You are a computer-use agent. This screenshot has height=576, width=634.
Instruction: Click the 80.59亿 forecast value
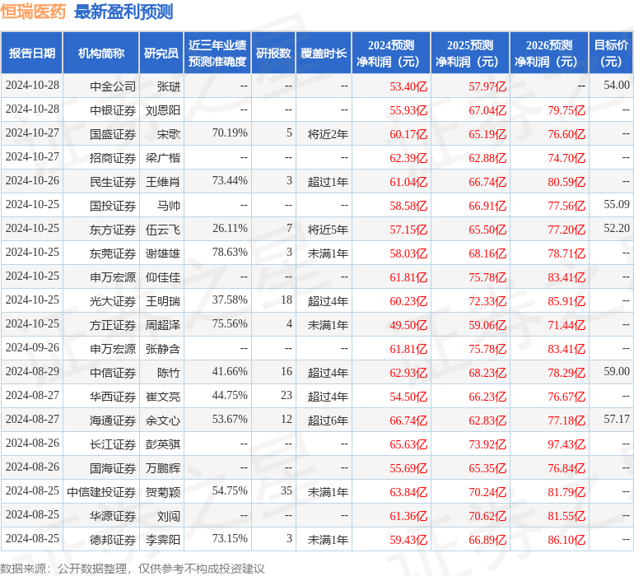tap(566, 182)
